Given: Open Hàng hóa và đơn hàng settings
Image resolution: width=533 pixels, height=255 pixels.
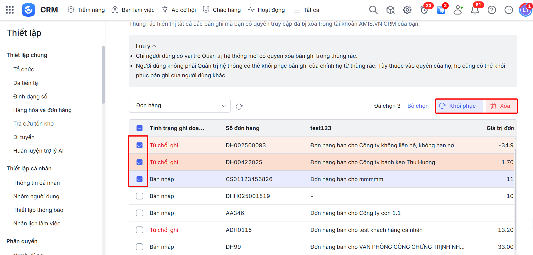Looking at the screenshot, I should pos(42,110).
